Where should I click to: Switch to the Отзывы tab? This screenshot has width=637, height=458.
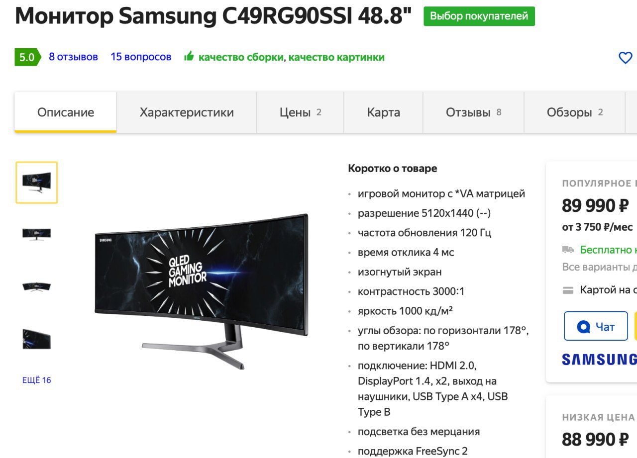pos(473,112)
